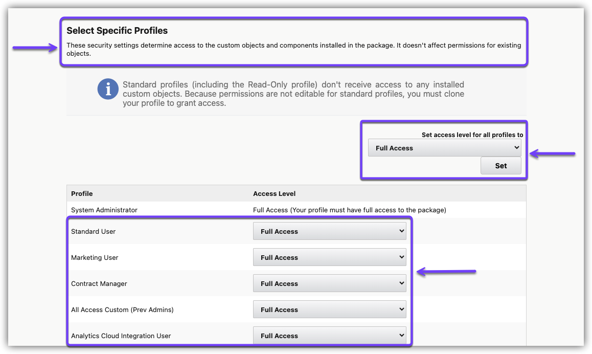Click the Standard User profile label
Screen dimensions: 592x354
click(94, 232)
